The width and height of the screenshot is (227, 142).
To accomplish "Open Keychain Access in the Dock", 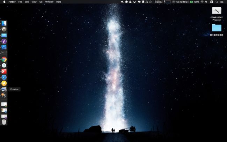I will 3,95.
